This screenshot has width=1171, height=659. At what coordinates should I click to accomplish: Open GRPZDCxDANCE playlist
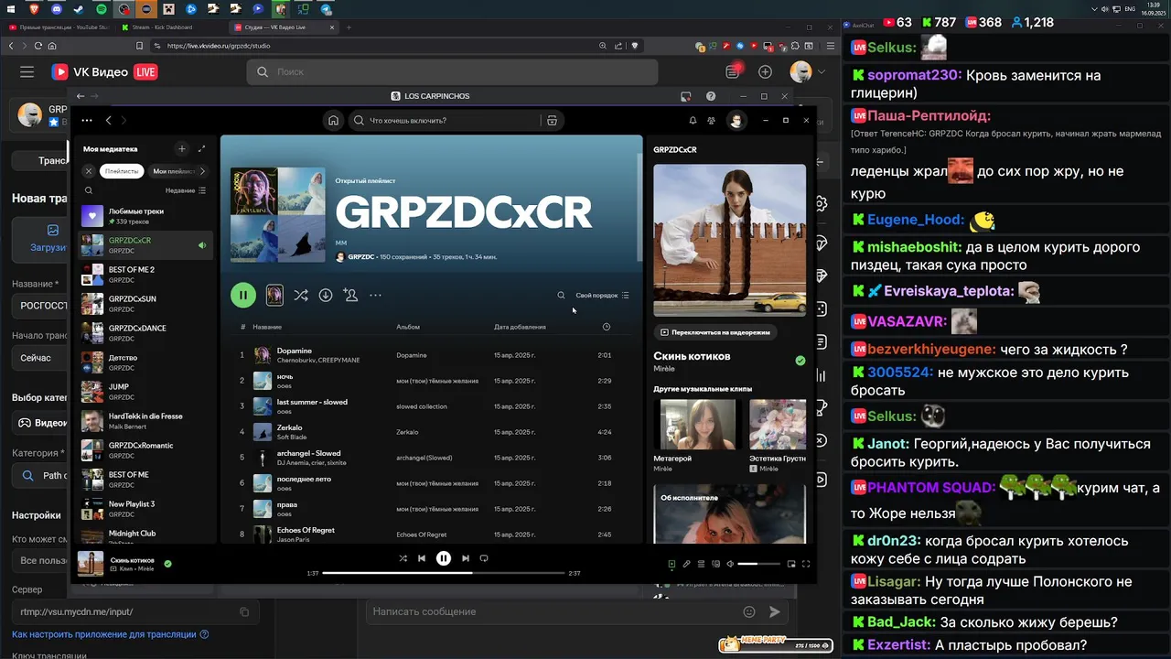pyautogui.click(x=146, y=333)
